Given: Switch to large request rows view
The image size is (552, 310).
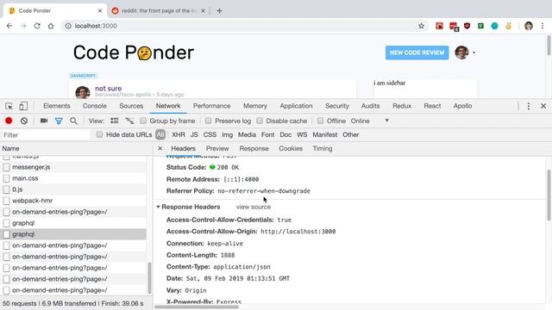Looking at the screenshot, I should tap(115, 121).
